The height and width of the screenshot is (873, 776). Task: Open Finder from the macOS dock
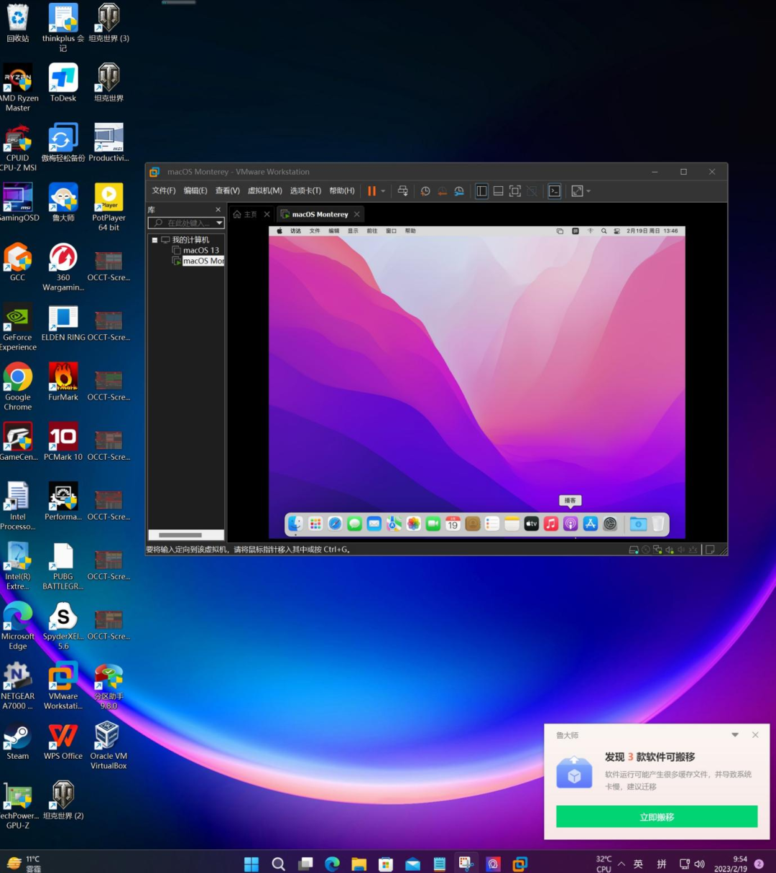pyautogui.click(x=295, y=524)
